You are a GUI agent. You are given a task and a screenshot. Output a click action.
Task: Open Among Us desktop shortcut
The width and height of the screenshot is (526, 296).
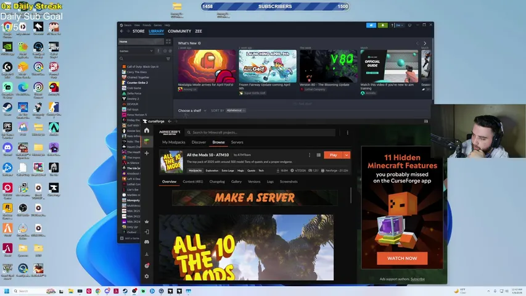pyautogui.click(x=54, y=89)
